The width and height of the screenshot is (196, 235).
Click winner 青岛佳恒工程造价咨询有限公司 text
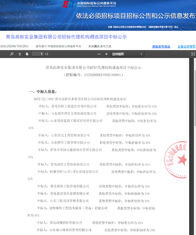tap(74, 106)
